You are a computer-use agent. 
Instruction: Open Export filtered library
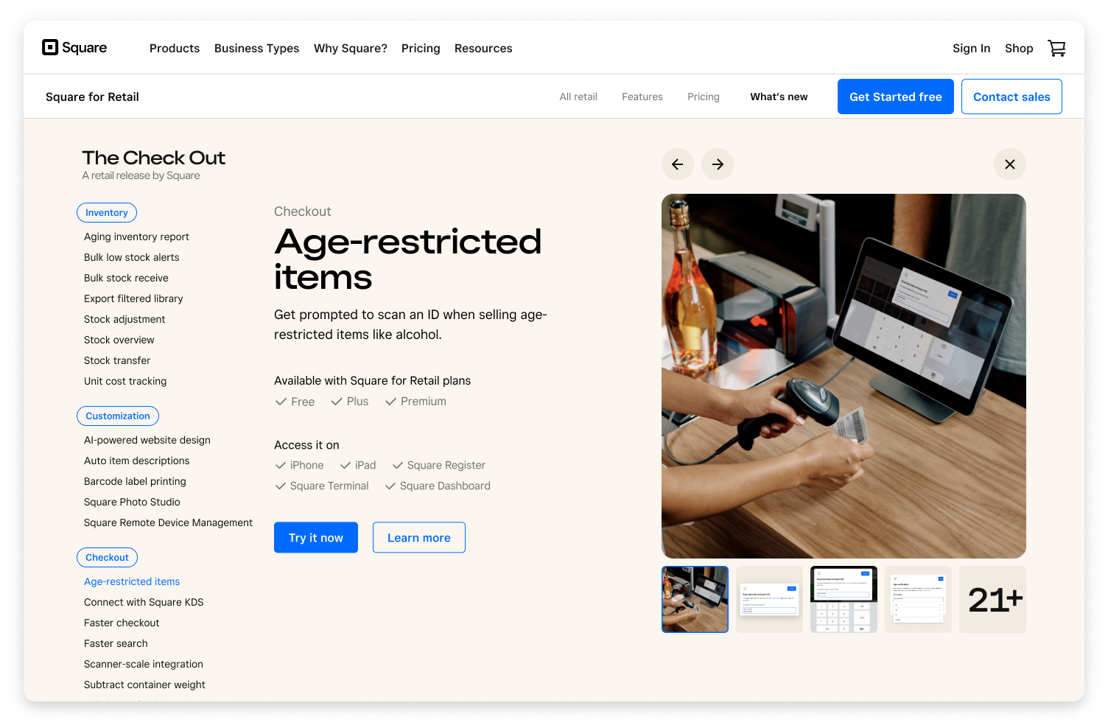pyautogui.click(x=133, y=298)
